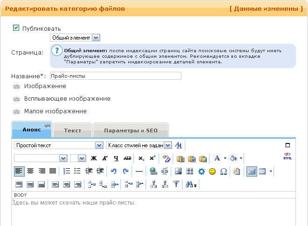Unpin the Анонс tab pin icon

point(47,125)
